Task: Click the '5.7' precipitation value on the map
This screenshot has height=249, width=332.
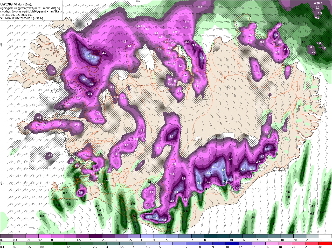Action: [199, 183]
